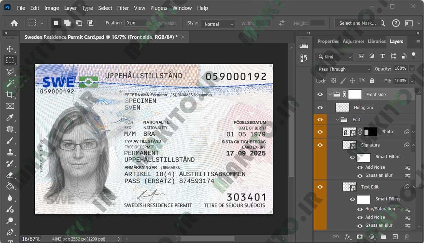Open the Style dropdown set to Normal
This screenshot has width=424, height=243.
click(x=218, y=24)
